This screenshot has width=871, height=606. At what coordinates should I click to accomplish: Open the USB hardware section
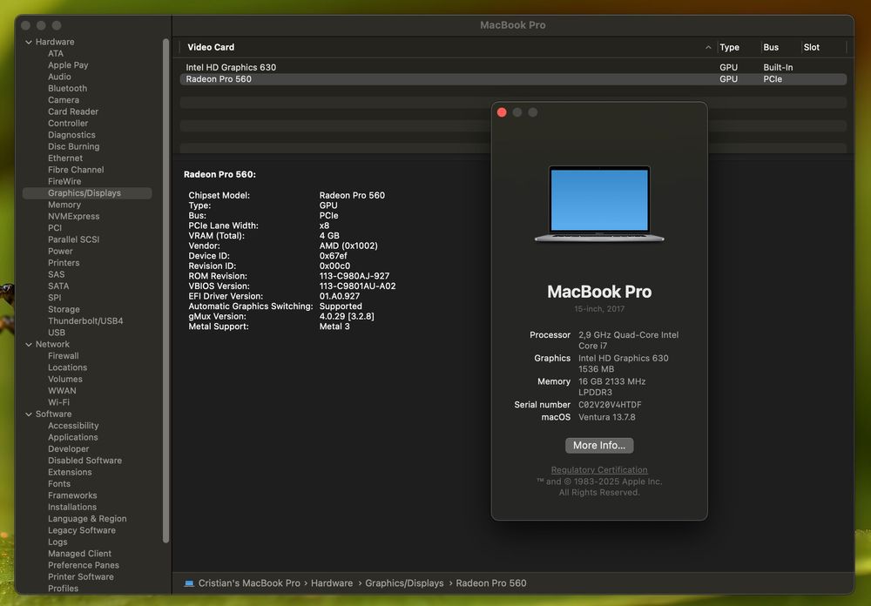[57, 333]
